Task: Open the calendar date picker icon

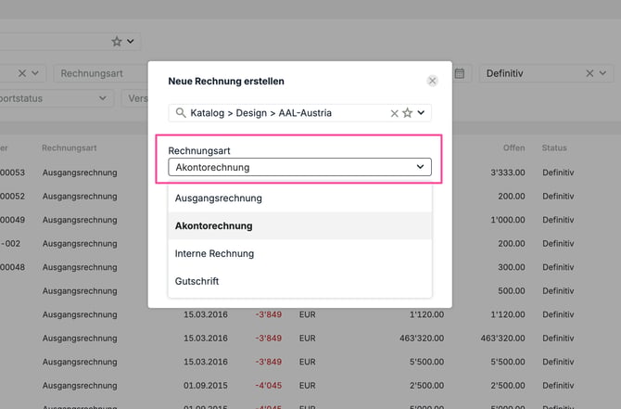Action: click(460, 73)
